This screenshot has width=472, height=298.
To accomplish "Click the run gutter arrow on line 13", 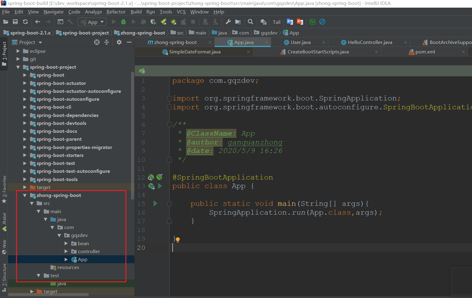I will click(160, 186).
